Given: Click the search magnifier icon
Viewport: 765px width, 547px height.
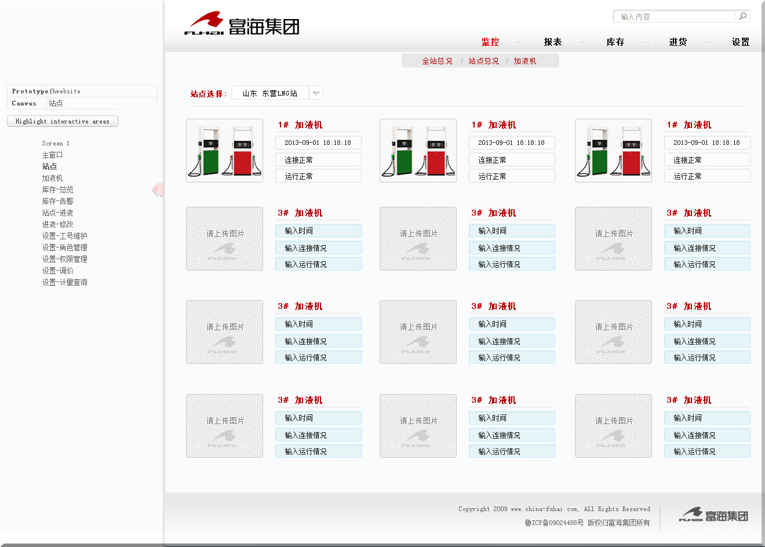Looking at the screenshot, I should tap(742, 16).
